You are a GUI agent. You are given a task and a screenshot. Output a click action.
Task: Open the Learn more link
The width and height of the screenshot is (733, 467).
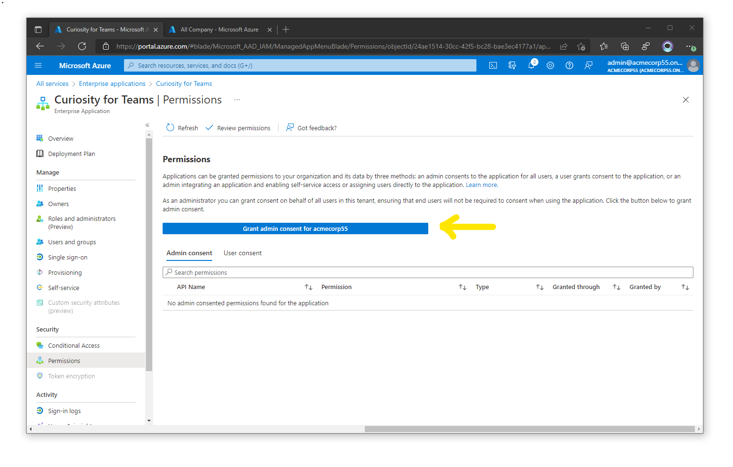[482, 185]
